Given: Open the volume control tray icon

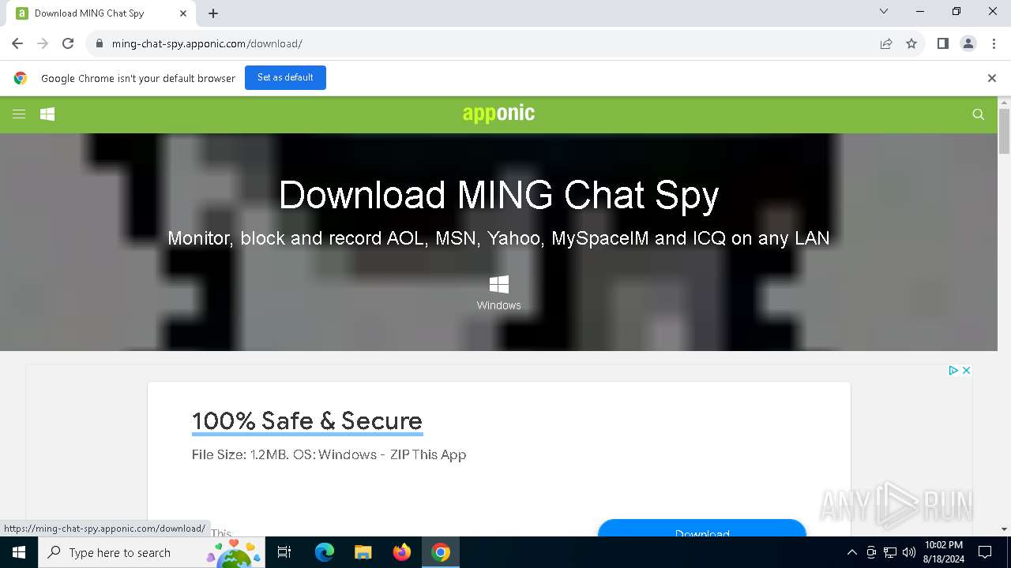Looking at the screenshot, I should 909,552.
